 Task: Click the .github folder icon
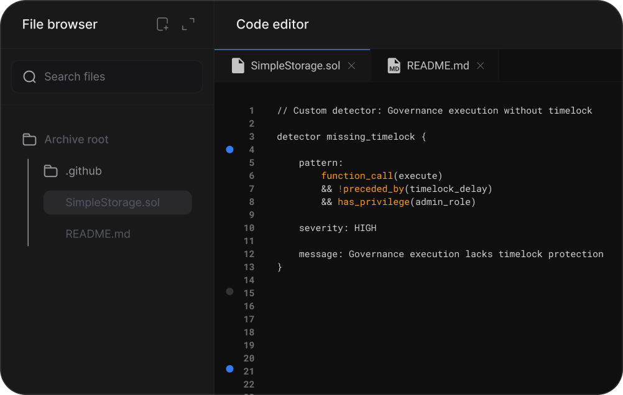(51, 171)
